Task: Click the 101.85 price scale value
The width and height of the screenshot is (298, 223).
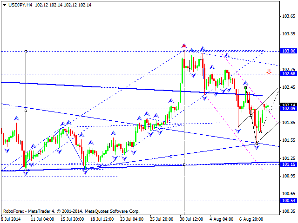Action: click(289, 123)
